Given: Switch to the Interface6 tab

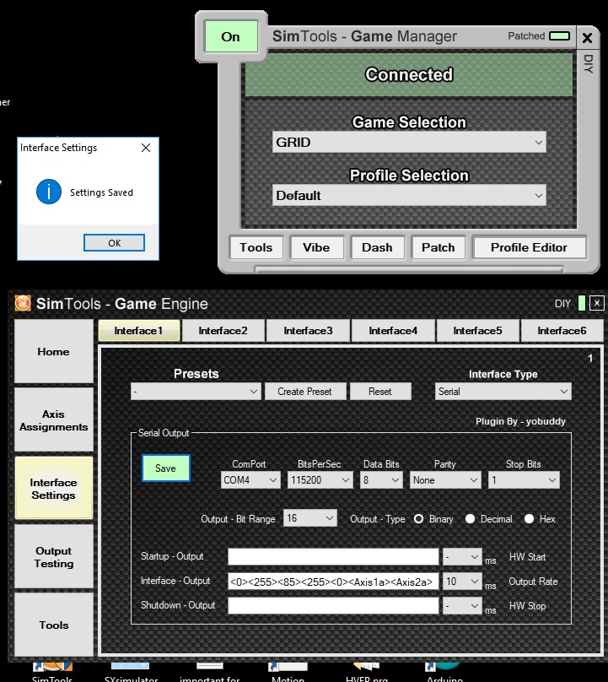Looking at the screenshot, I should (x=562, y=331).
